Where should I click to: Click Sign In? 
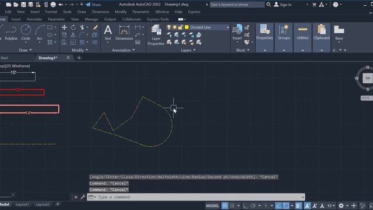(x=283, y=5)
